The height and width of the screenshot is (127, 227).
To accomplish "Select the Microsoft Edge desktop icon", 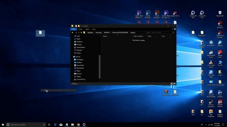I will tap(211, 74).
